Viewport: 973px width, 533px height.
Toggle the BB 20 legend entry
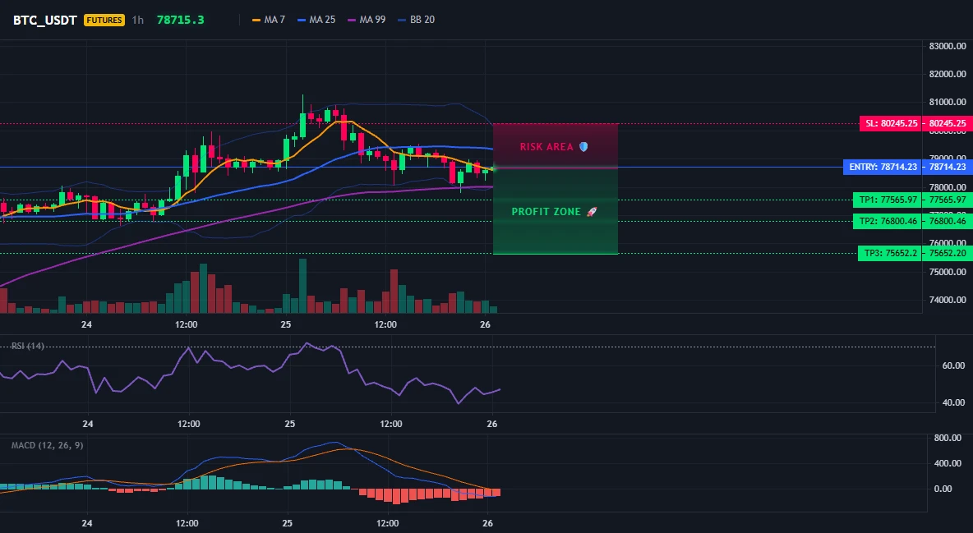417,20
